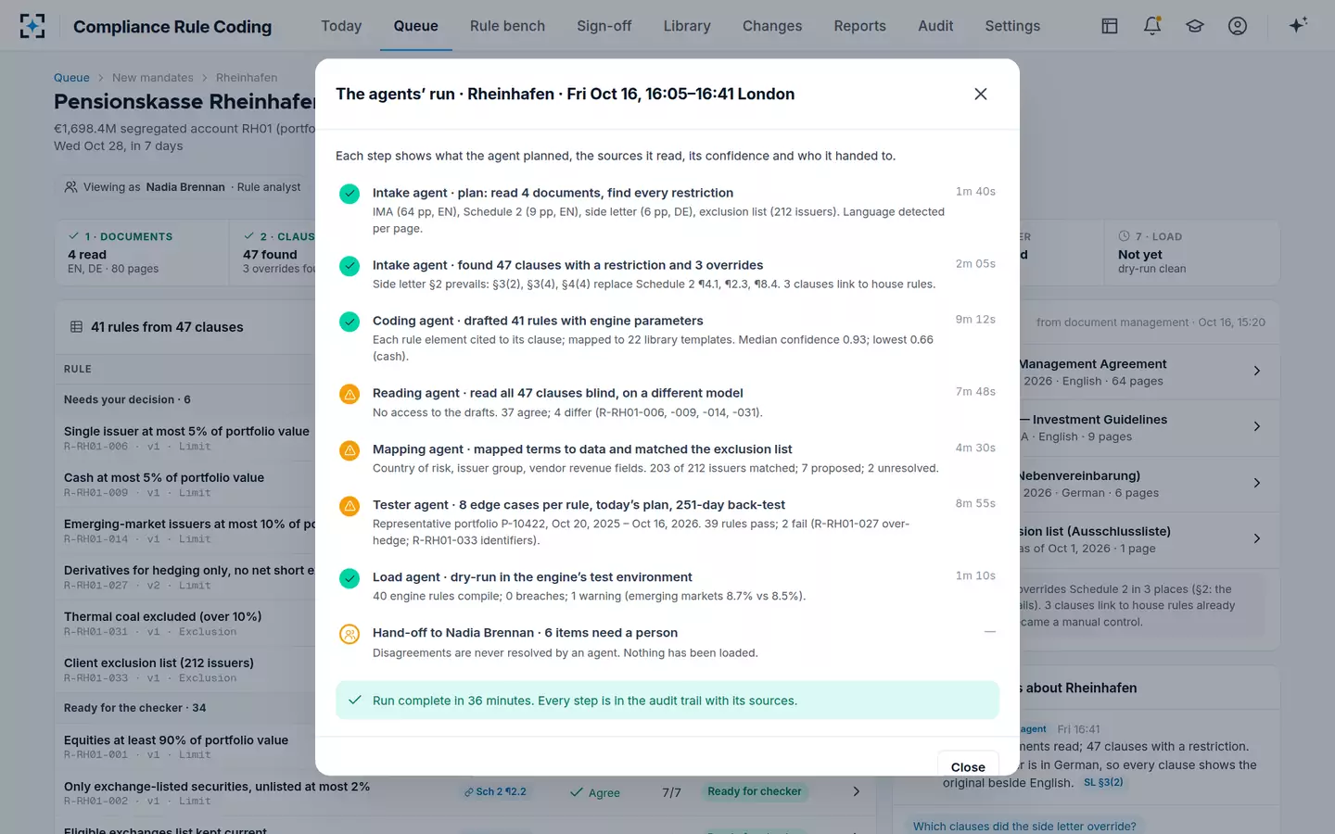Click the SL §3(2) citation chip
The width and height of the screenshot is (1335, 834).
tap(1103, 782)
